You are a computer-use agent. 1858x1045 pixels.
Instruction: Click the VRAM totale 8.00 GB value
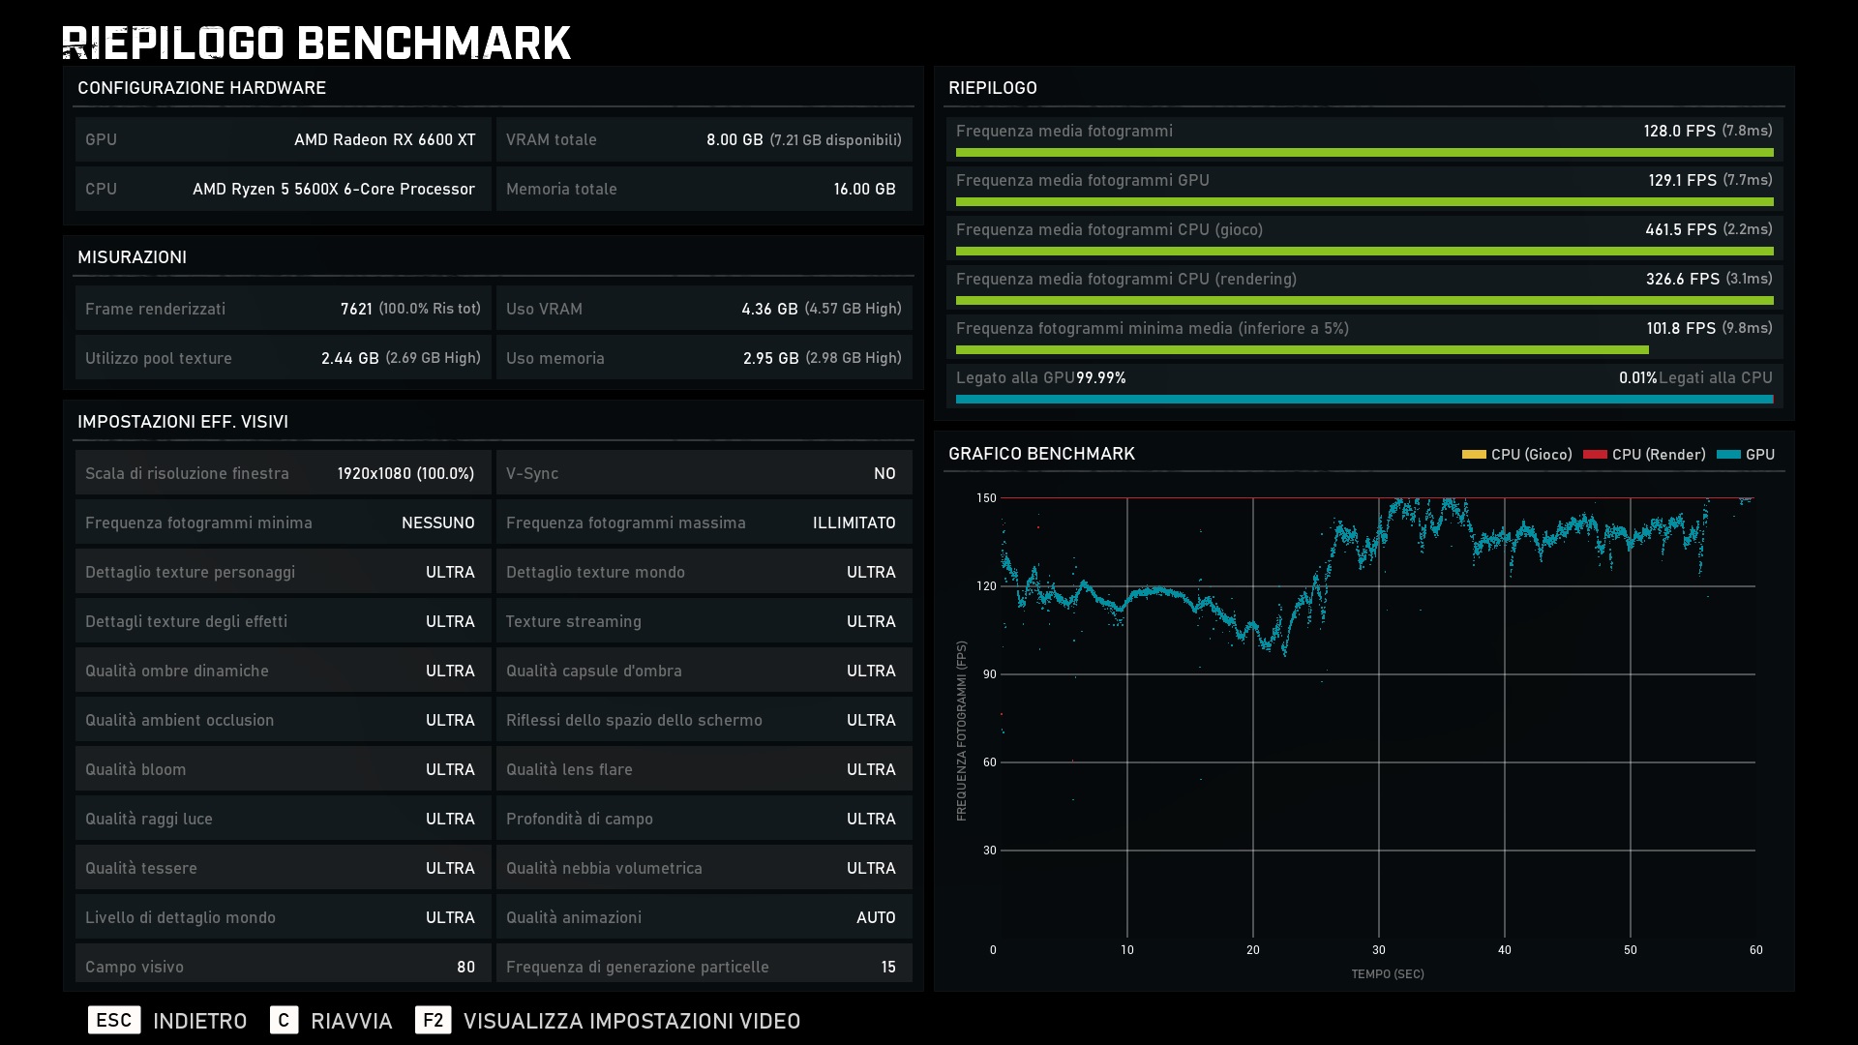click(x=734, y=139)
